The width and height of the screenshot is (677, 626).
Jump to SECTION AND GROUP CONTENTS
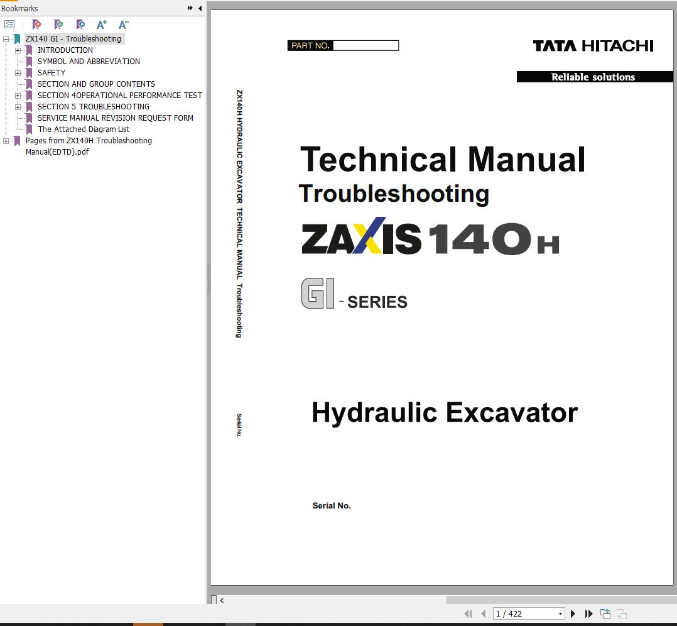pos(96,84)
